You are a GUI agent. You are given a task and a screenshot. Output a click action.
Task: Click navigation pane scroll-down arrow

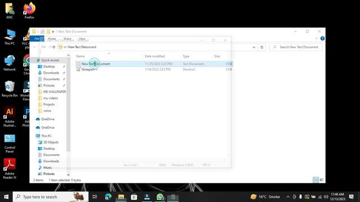pyautogui.click(x=68, y=175)
